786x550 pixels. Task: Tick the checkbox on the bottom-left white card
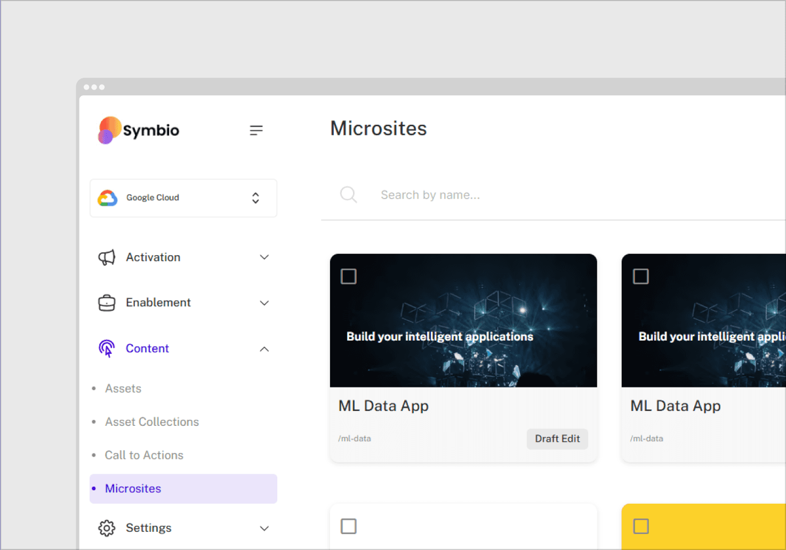click(349, 527)
